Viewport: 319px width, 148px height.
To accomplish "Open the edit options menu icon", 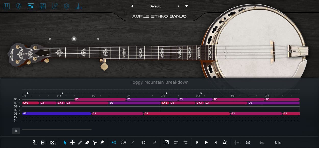I will 53,142.
